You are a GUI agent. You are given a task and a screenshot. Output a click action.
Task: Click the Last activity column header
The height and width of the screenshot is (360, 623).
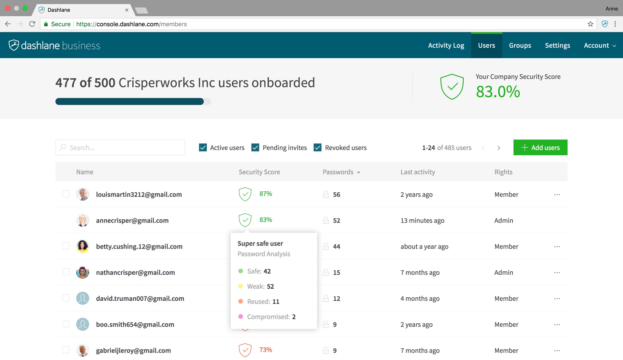pos(418,172)
